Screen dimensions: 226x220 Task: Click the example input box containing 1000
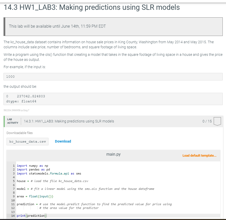pyautogui.click(x=113, y=76)
